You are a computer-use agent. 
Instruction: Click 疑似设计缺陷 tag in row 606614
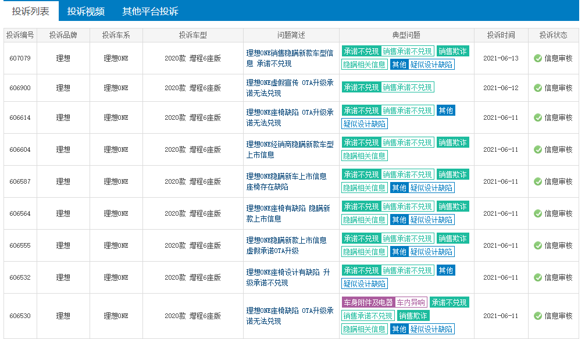click(x=365, y=124)
